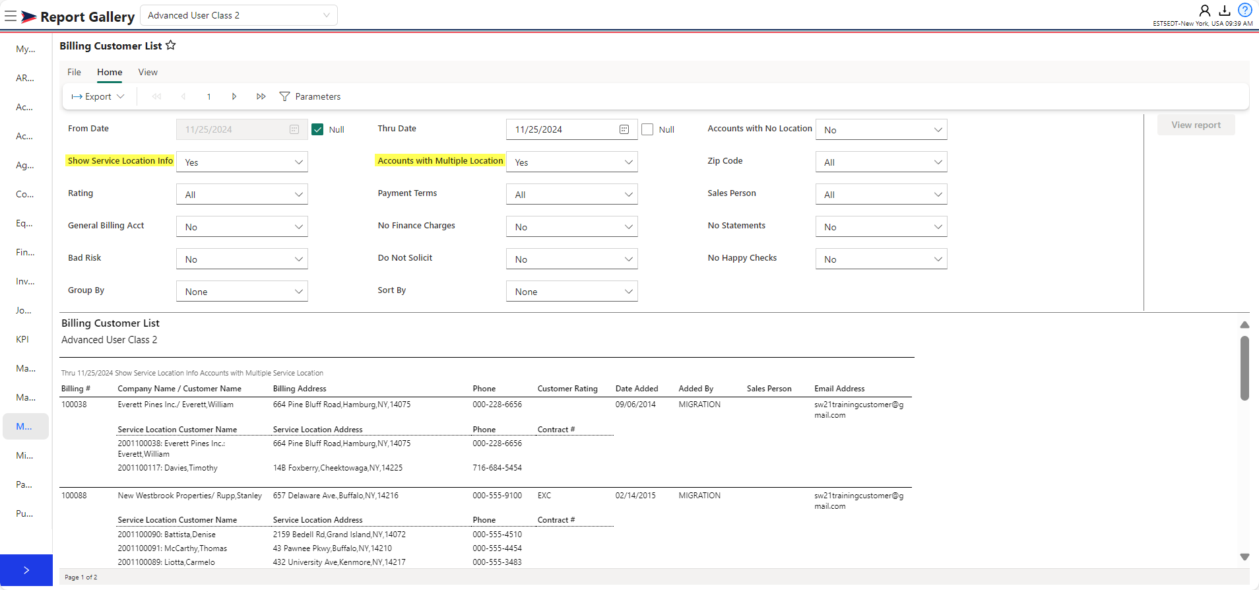Open the Group By dropdown

[x=242, y=291]
